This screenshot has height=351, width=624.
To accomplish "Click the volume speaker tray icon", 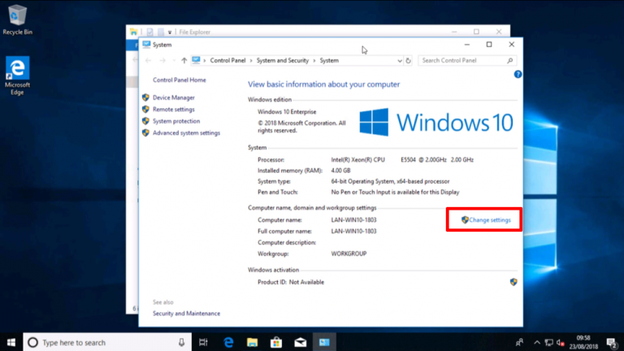I will [x=561, y=342].
